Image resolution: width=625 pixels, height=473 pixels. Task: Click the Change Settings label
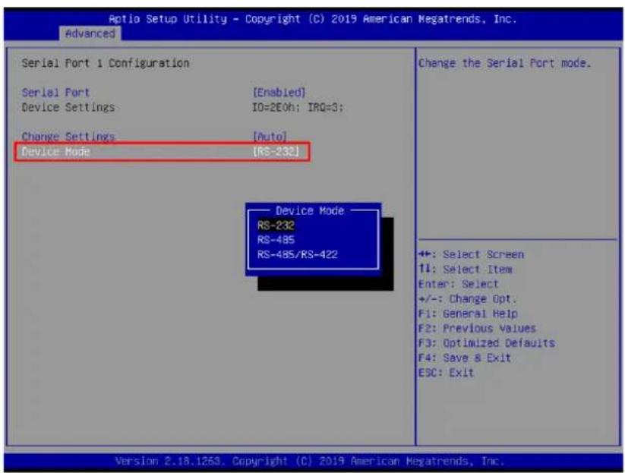click(x=68, y=137)
